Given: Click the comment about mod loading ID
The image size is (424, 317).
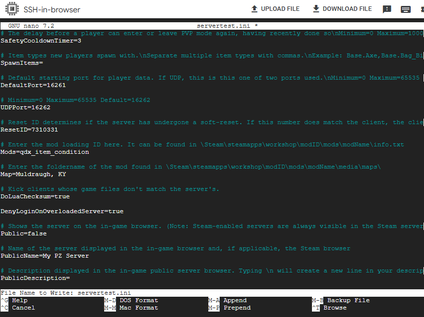Looking at the screenshot, I should pyautogui.click(x=202, y=144).
